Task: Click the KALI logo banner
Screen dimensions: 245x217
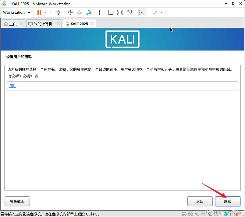Action: pos(122,39)
